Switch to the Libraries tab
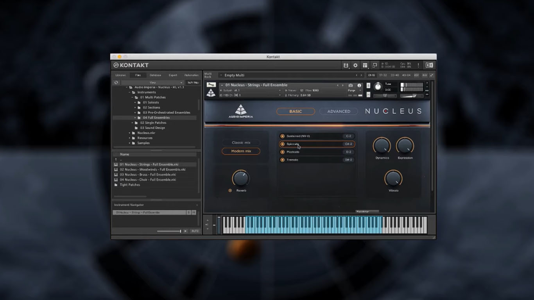 pos(121,75)
